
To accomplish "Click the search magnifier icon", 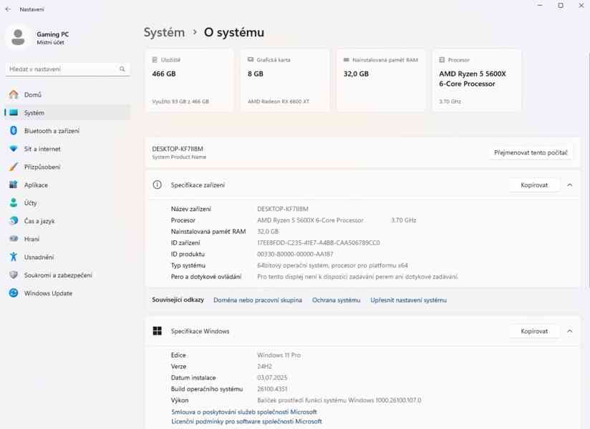I will pyautogui.click(x=122, y=69).
